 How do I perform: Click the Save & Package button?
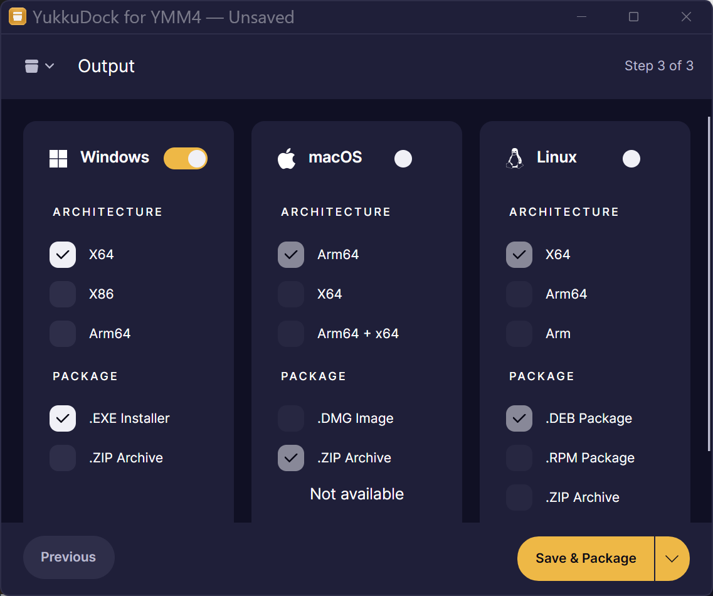(586, 558)
